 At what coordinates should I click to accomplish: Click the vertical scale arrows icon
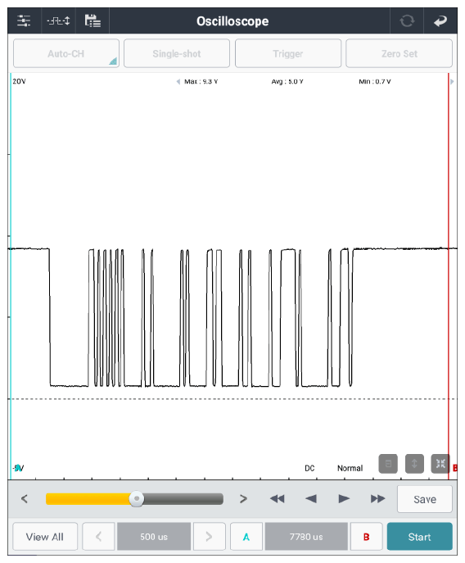(414, 464)
